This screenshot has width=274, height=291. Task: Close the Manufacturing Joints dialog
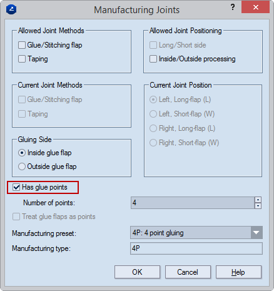pyautogui.click(x=255, y=8)
